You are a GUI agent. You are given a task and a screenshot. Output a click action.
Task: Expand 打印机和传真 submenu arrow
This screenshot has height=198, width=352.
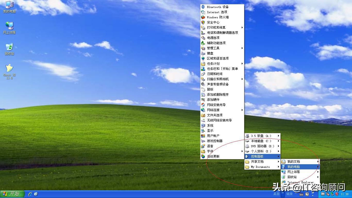coord(242,28)
